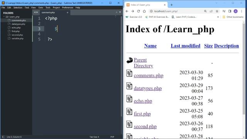Screen dimensions: 247x139
Task: Toggle Chrome side panel icon
Action: [230, 11]
